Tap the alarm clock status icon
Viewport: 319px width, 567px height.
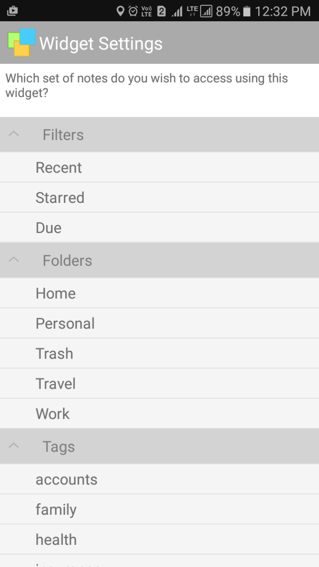(133, 11)
